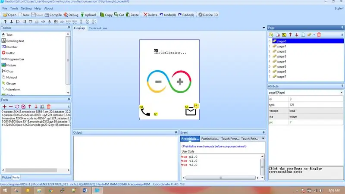The image size is (345, 194).
Task: Click the align bottom icon
Action: coord(37,22)
